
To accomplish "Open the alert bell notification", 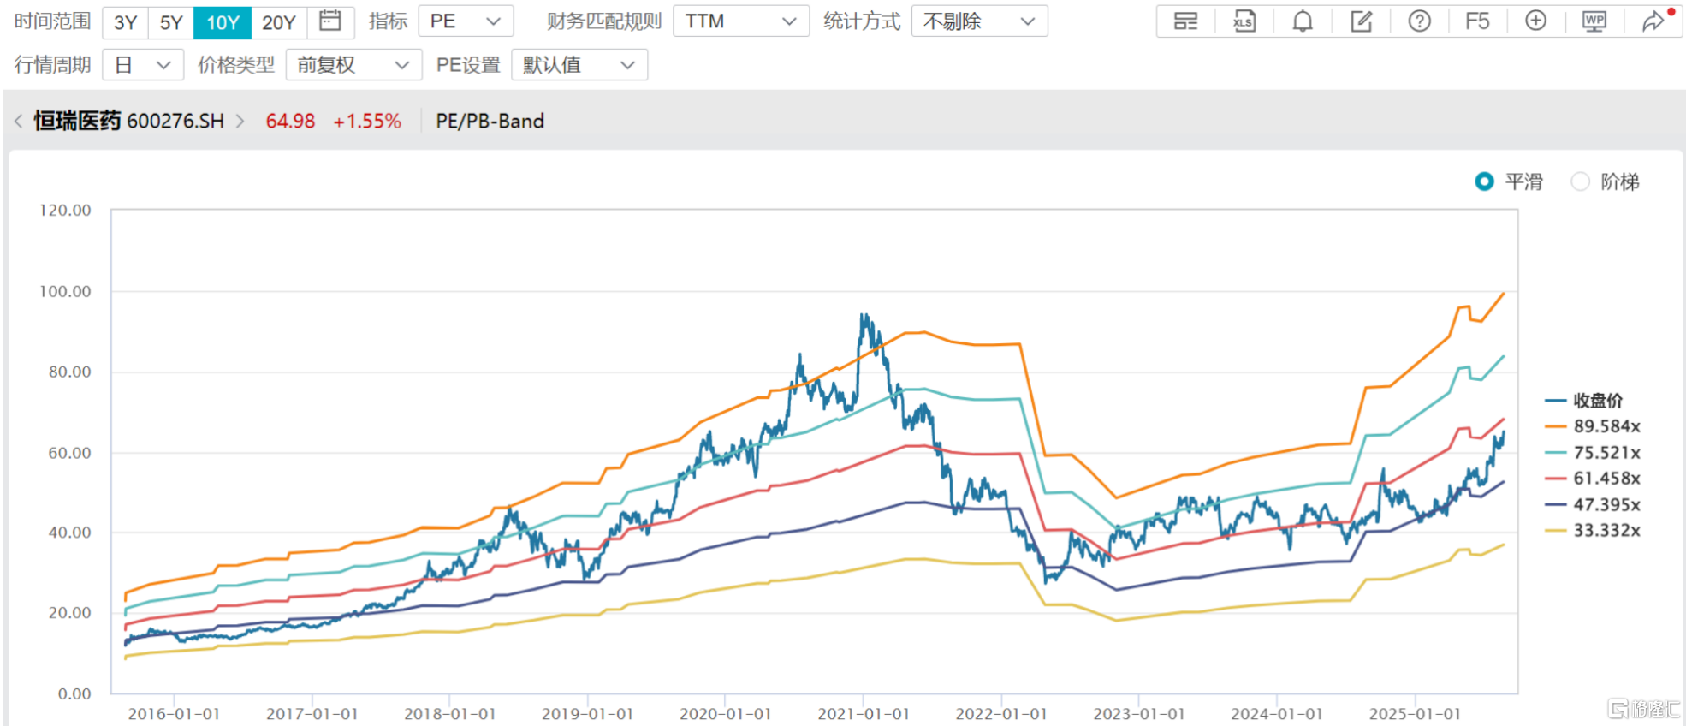I will [x=1303, y=21].
